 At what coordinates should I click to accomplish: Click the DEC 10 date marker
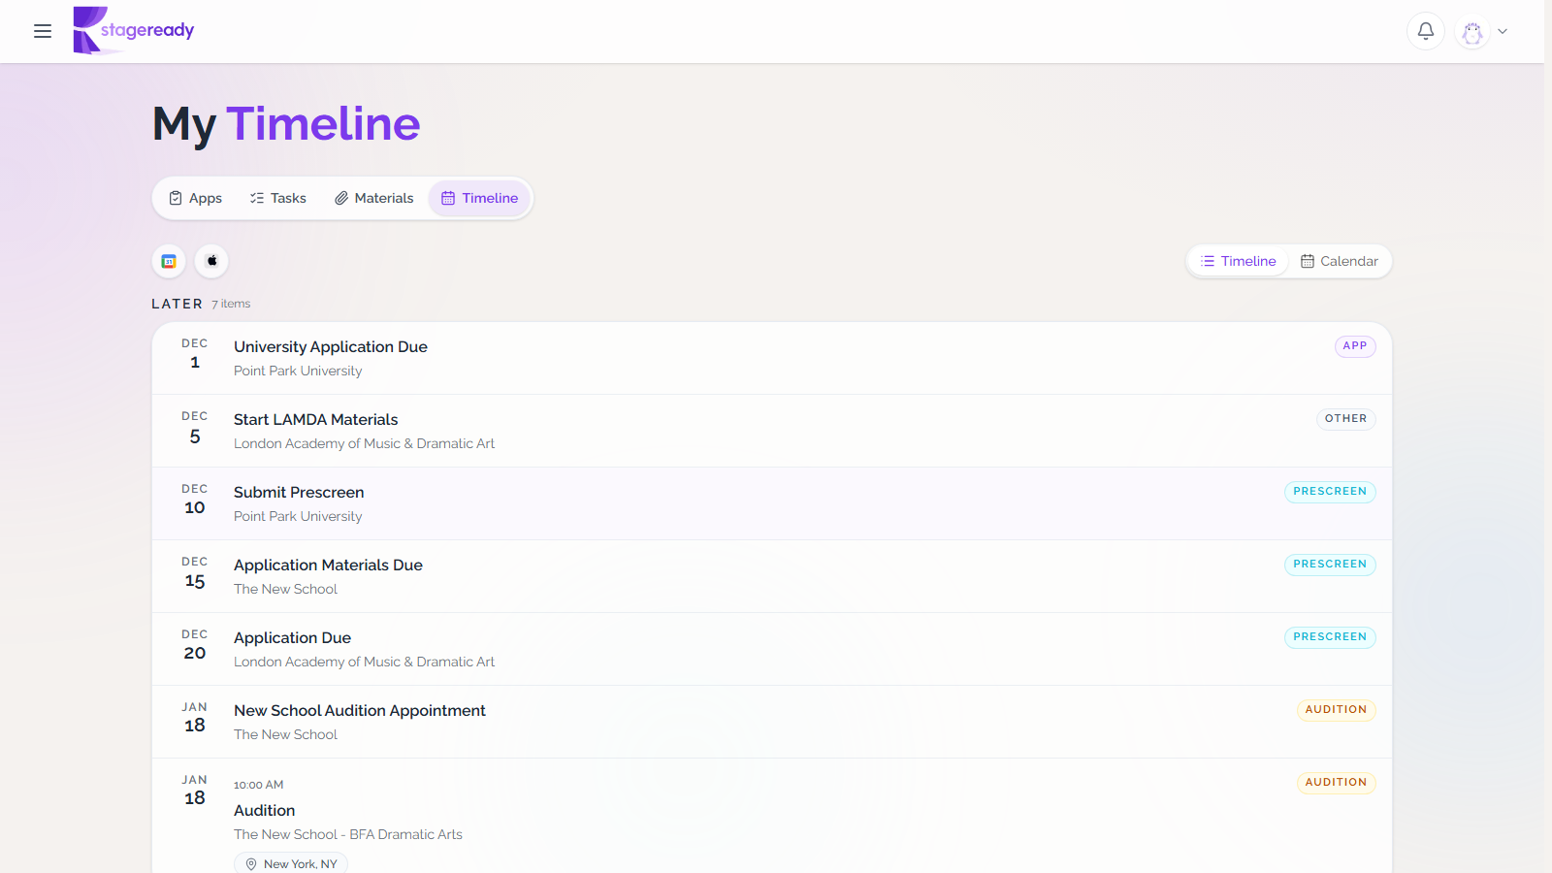(x=195, y=500)
